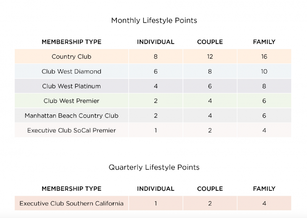Select the Club West Diamond row label
This screenshot has width=307, height=218.
71,71
